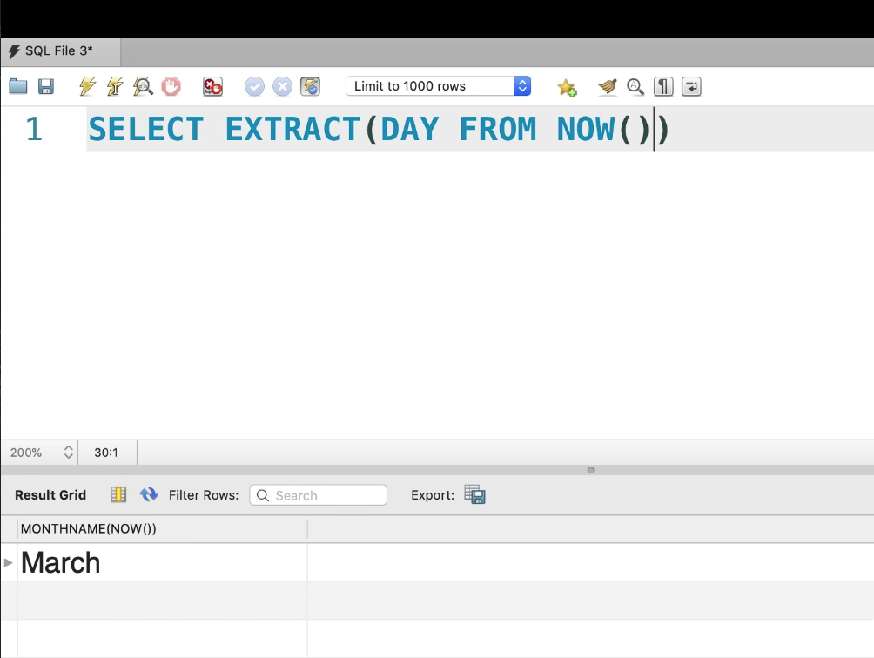874x658 pixels.
Task: Toggle result grid field types icon
Action: click(118, 494)
